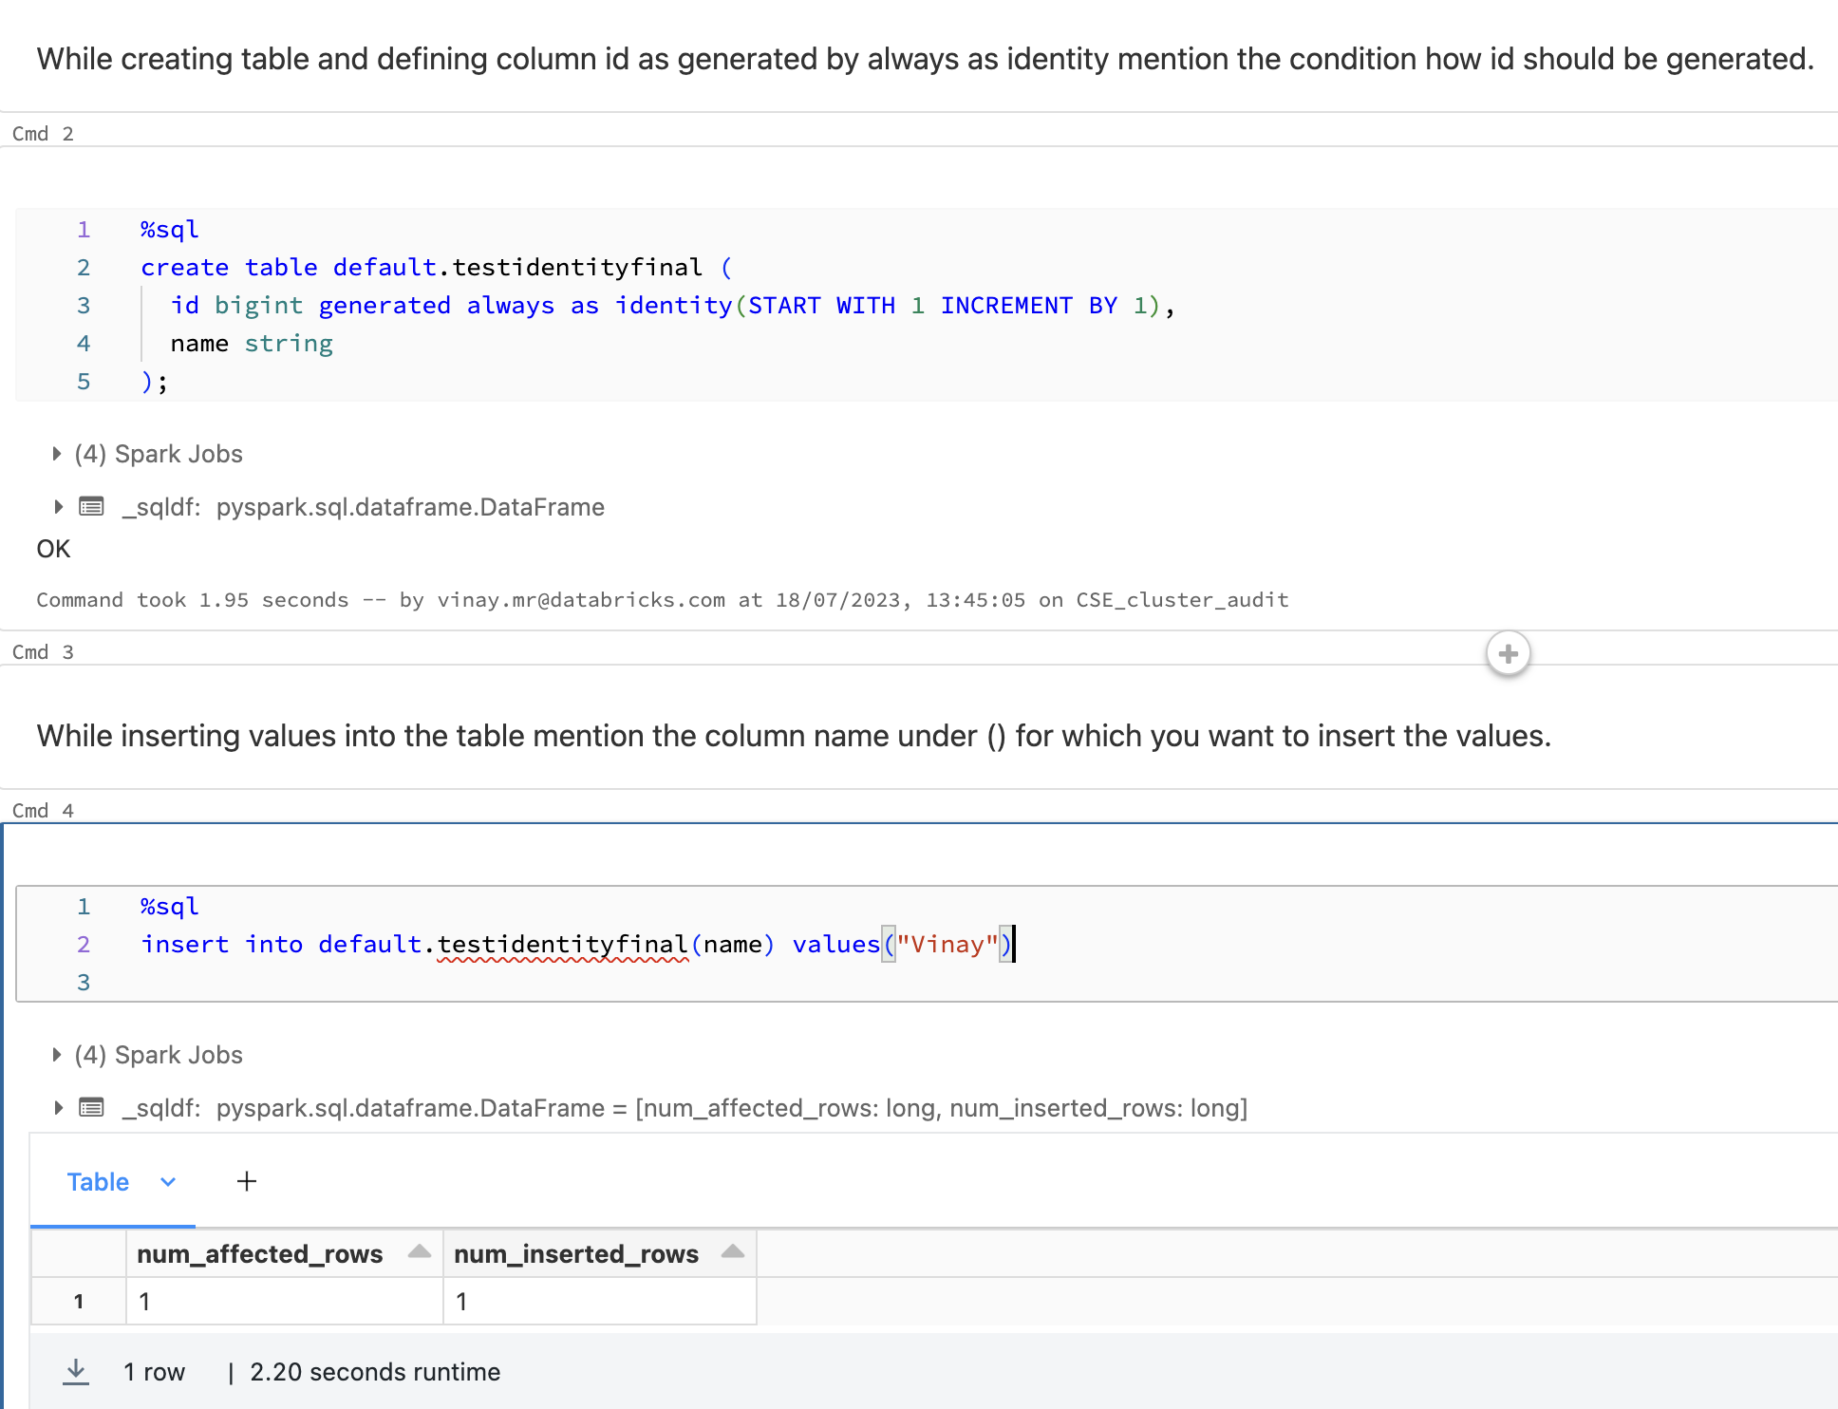Sort the num_inserted_rows column
This screenshot has width=1838, height=1409.
point(732,1252)
